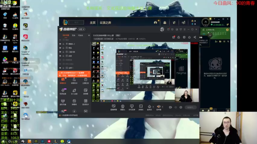Open 视频连麦 tool in the left panel
The width and height of the screenshot is (257, 144).
pyautogui.click(x=63, y=92)
